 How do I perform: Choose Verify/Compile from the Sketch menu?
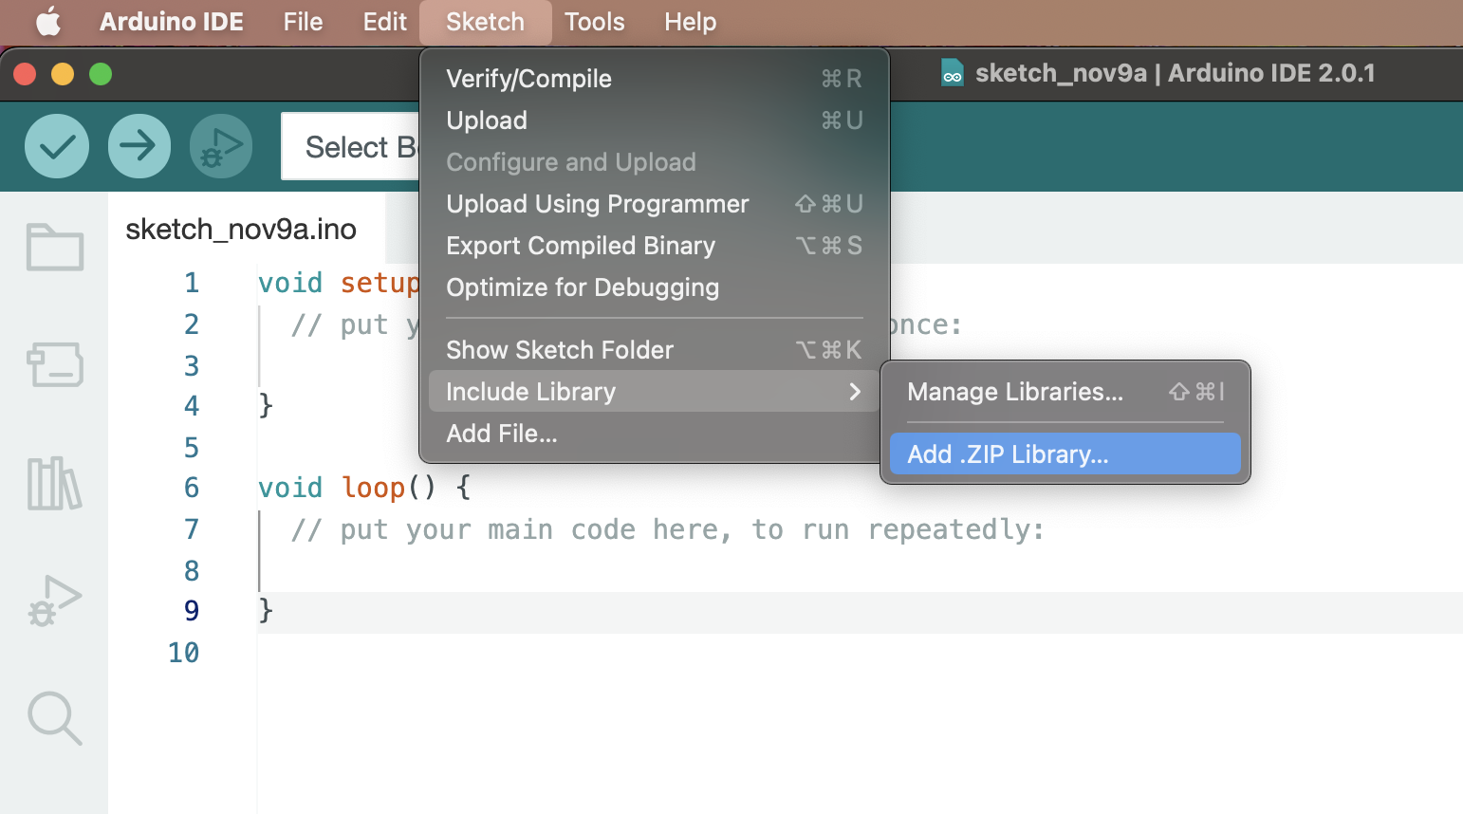coord(654,79)
